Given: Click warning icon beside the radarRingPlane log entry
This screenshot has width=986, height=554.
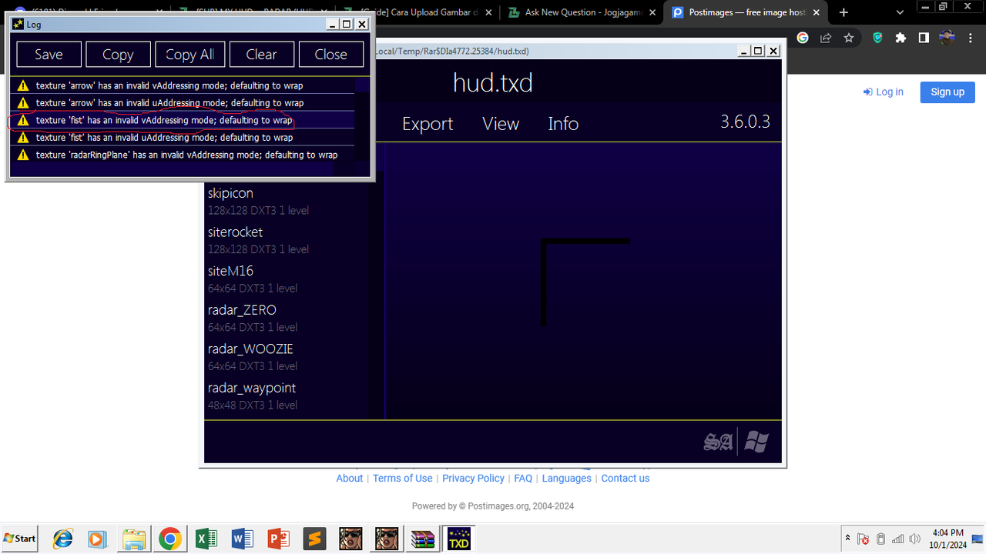Looking at the screenshot, I should pyautogui.click(x=23, y=155).
